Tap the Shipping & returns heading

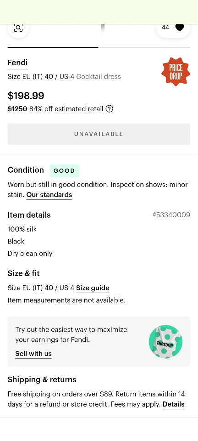tap(42, 380)
